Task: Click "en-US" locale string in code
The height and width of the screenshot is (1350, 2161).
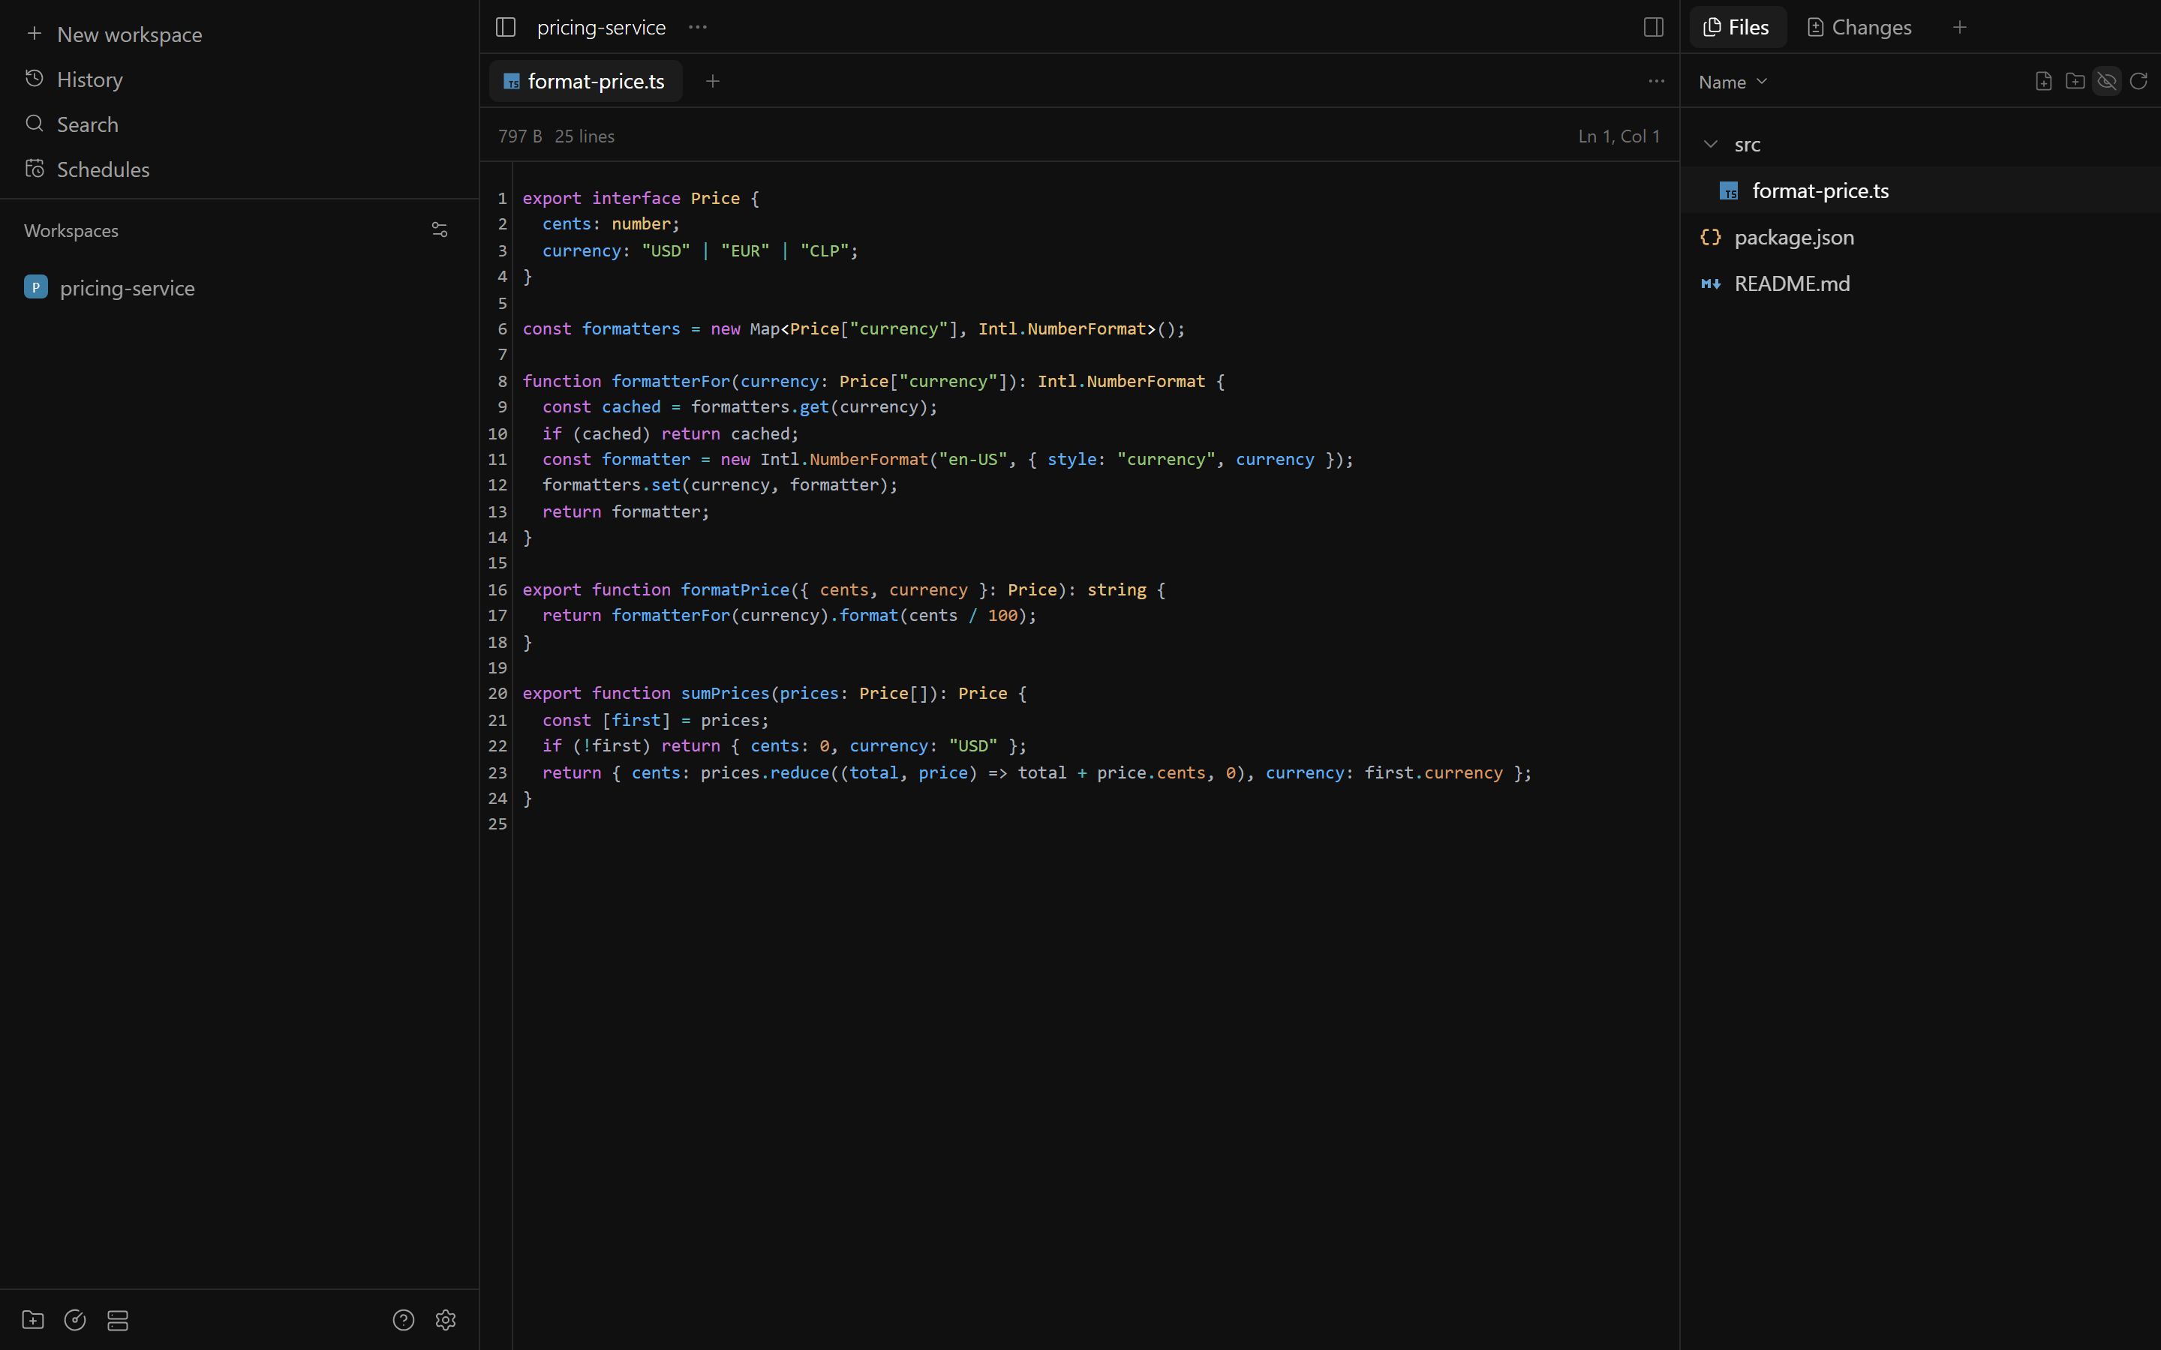Action: pyautogui.click(x=972, y=459)
